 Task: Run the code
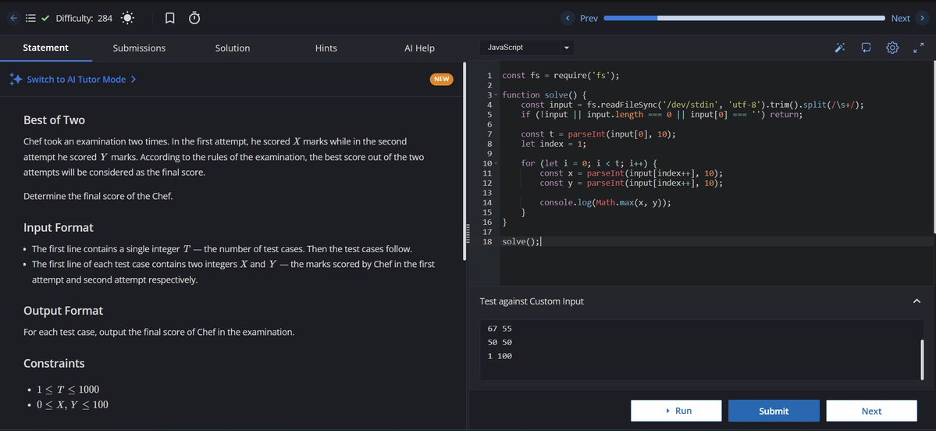tap(676, 411)
